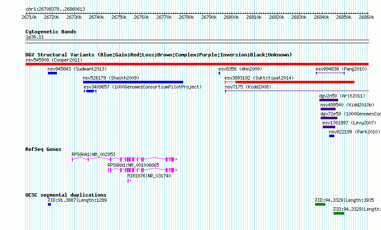Screen dimensions: 381x230
Task: Click the esv994838 (Pang2010) label
Action: [x=341, y=69]
